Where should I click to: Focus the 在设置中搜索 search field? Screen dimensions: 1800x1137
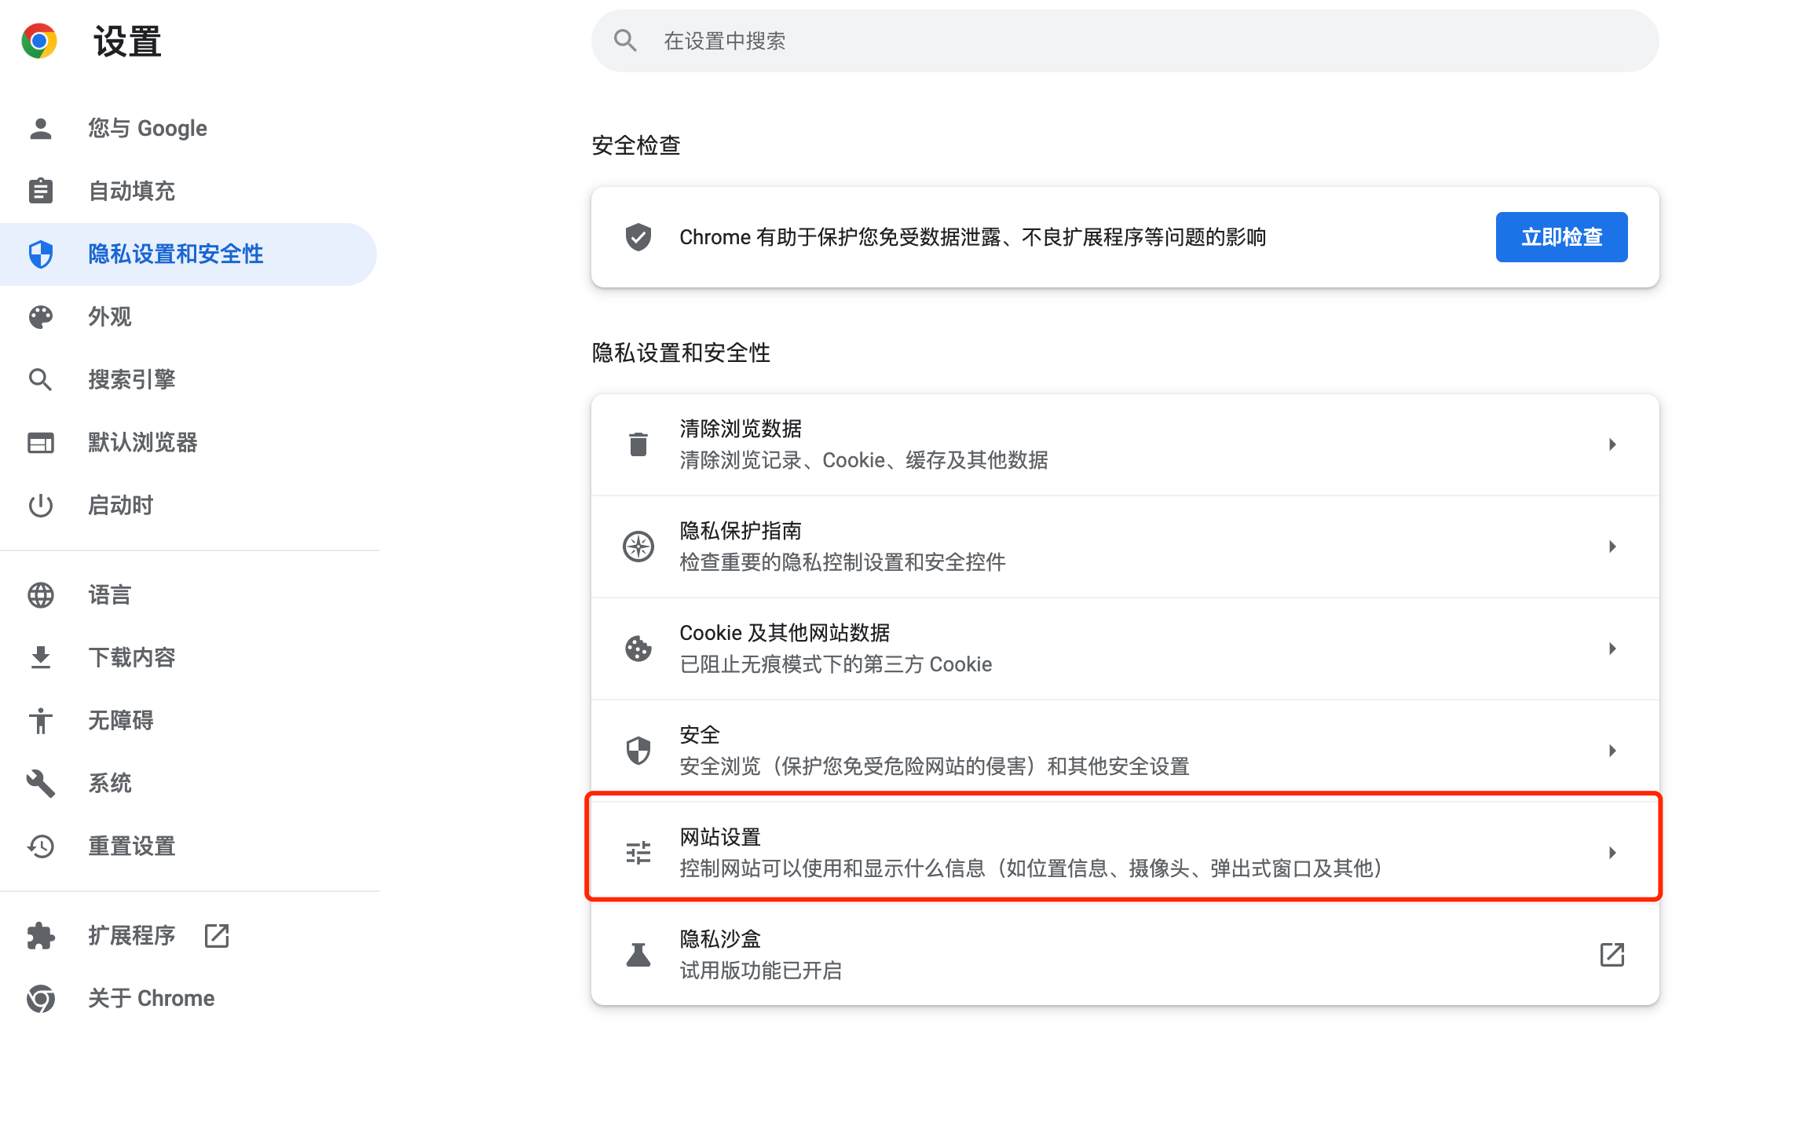click(x=1125, y=40)
